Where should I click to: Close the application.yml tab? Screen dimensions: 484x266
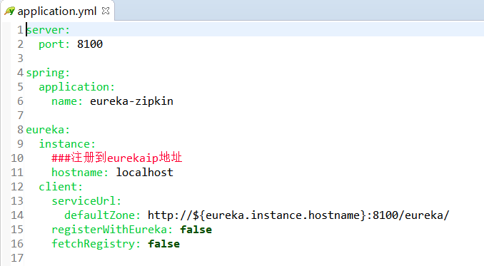(106, 11)
